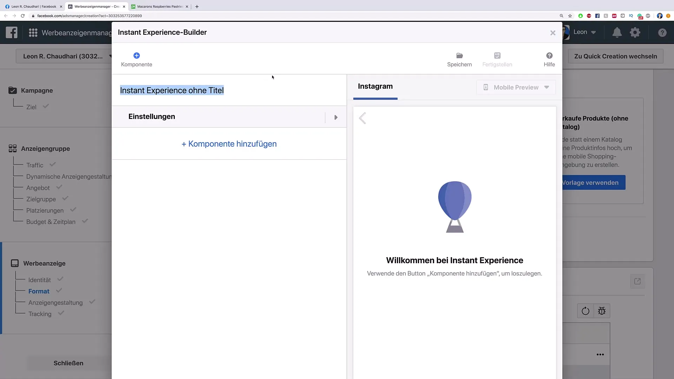Select Dynamische Anzeigengestaltung step
The image size is (674, 379).
point(69,177)
